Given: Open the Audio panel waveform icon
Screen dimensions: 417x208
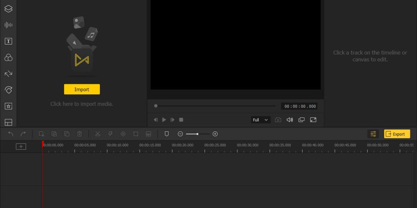Looking at the screenshot, I should point(8,25).
